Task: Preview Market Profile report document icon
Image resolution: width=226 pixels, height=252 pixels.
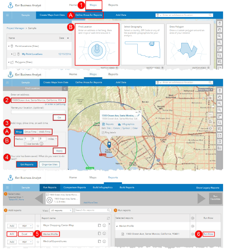Action: click(x=100, y=233)
